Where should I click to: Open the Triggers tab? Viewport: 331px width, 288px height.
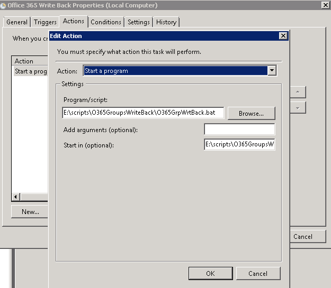45,22
